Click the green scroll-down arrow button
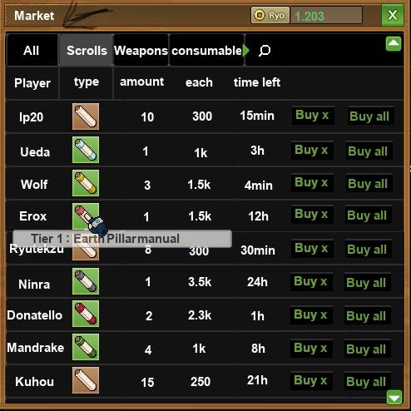Screen dimensions: 411x411 394,397
